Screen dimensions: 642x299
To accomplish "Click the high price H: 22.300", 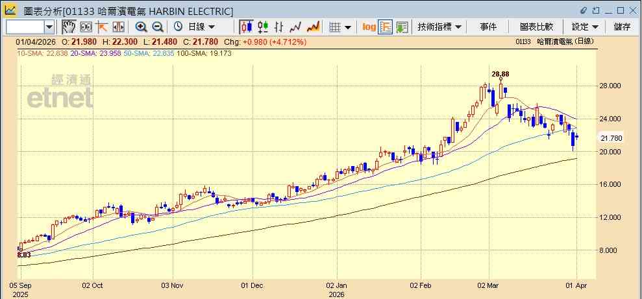I will (121, 42).
